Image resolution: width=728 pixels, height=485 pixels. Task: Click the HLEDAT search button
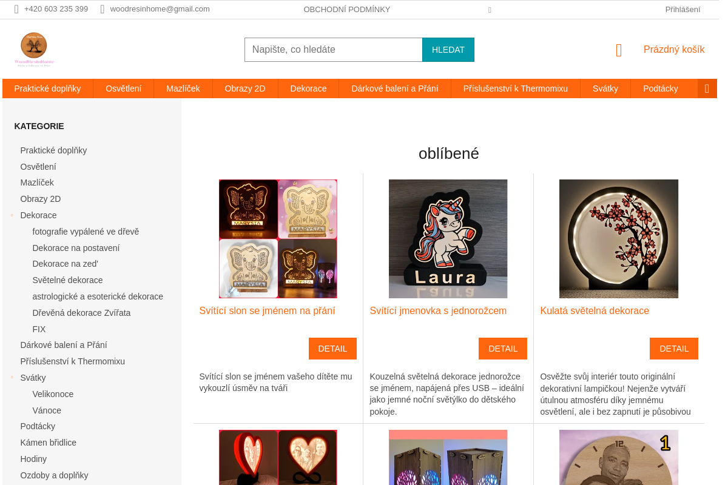click(448, 50)
